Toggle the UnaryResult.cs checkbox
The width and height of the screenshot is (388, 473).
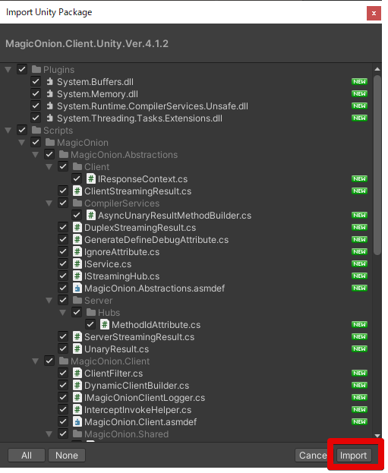click(63, 349)
